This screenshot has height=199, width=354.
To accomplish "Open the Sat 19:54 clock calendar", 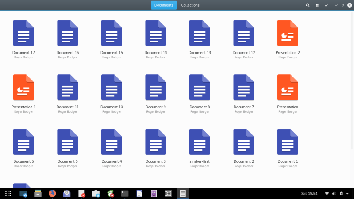I will [x=309, y=194].
